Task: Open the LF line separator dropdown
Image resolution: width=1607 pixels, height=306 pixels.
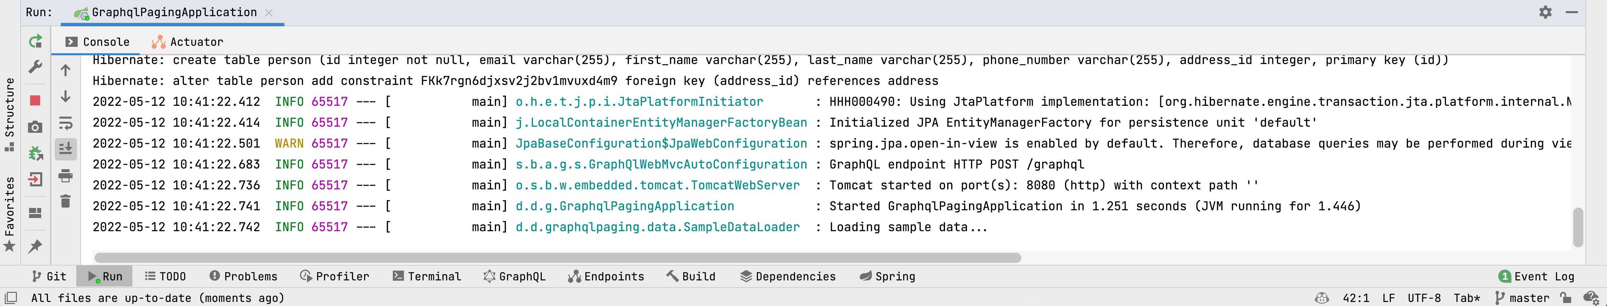Action: 1388,298
